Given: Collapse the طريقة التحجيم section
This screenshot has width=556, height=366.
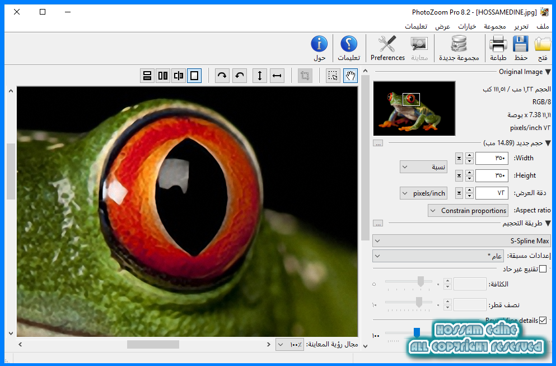Looking at the screenshot, I should [548, 223].
